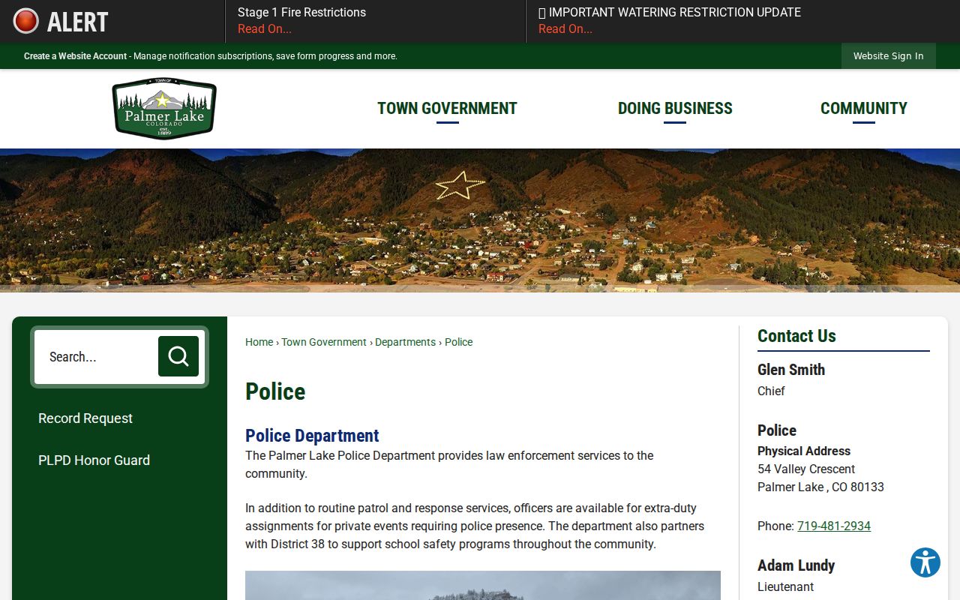Open the Doing Business menu
This screenshot has height=600, width=960.
tap(675, 109)
